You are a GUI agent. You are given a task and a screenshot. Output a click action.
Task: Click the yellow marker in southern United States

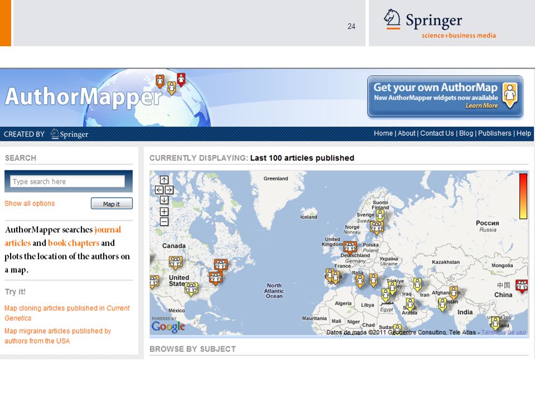click(x=191, y=288)
